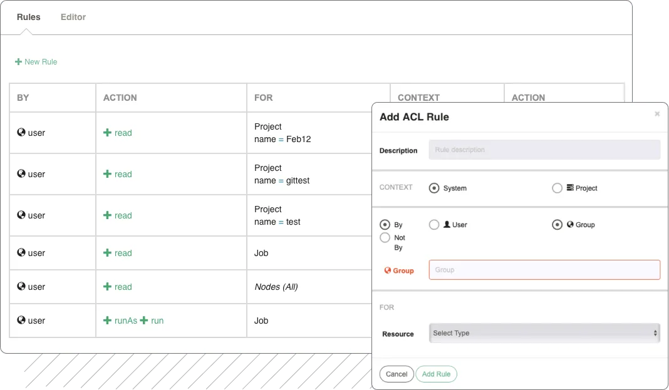Click the plus icon before run action
The height and width of the screenshot is (390, 669).
click(x=144, y=321)
